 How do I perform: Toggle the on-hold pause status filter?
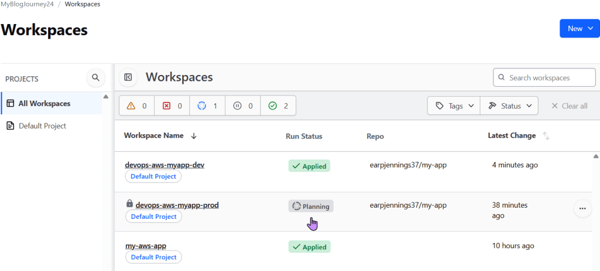pyautogui.click(x=242, y=106)
